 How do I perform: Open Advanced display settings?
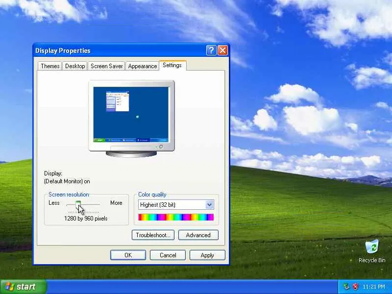point(198,235)
